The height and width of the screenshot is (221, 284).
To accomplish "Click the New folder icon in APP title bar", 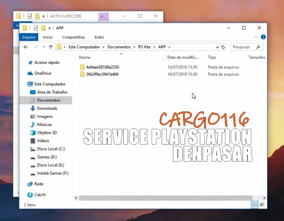I will pos(43,28).
